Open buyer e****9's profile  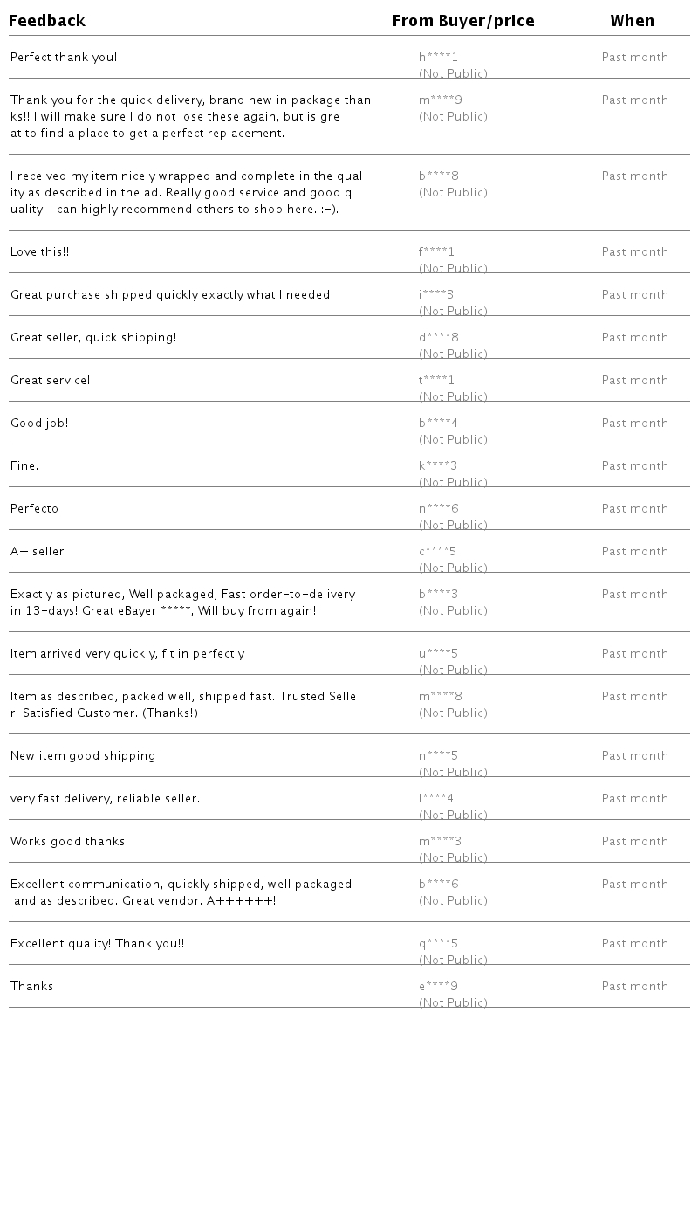438,987
